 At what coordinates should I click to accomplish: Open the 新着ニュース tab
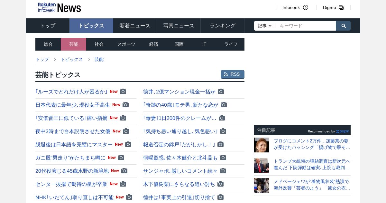(135, 26)
